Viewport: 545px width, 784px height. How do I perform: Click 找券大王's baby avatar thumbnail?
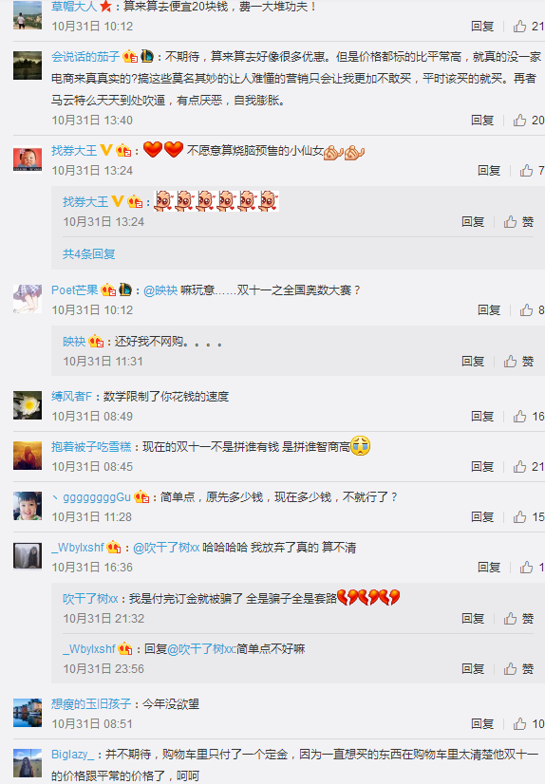click(28, 159)
